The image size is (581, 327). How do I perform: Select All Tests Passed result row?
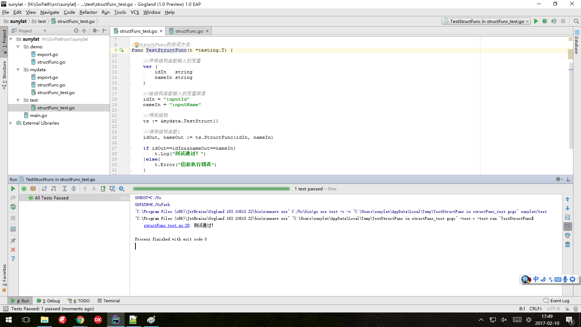tap(74, 198)
